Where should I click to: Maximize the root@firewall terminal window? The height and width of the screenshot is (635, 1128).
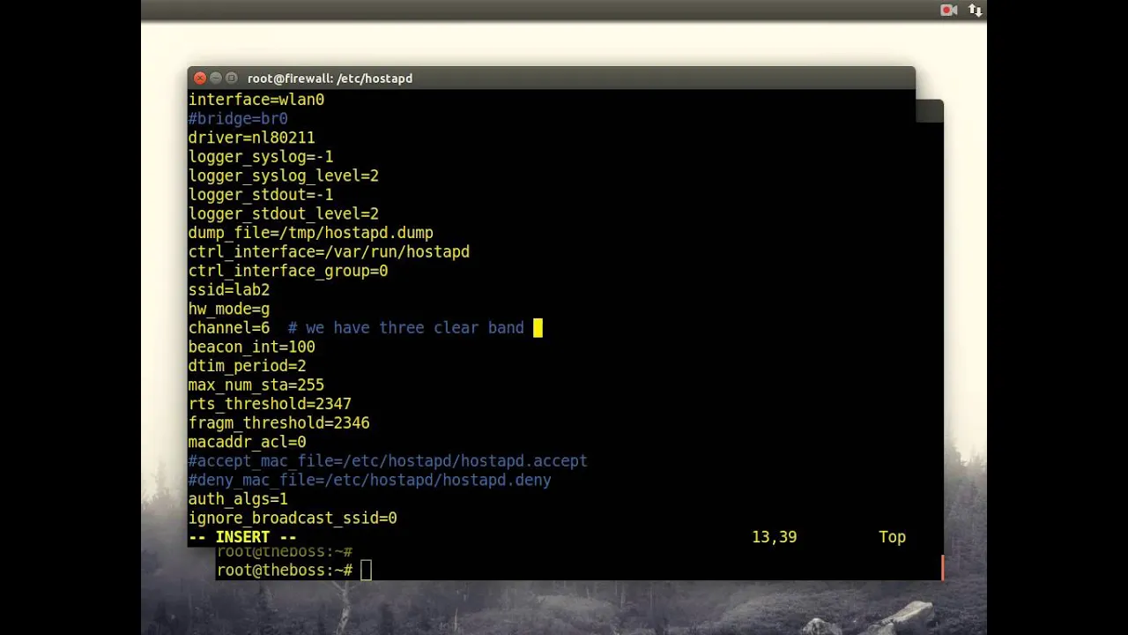pos(232,78)
